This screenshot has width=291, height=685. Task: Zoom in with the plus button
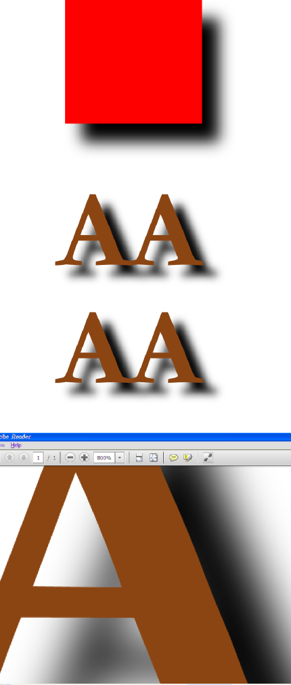84,457
